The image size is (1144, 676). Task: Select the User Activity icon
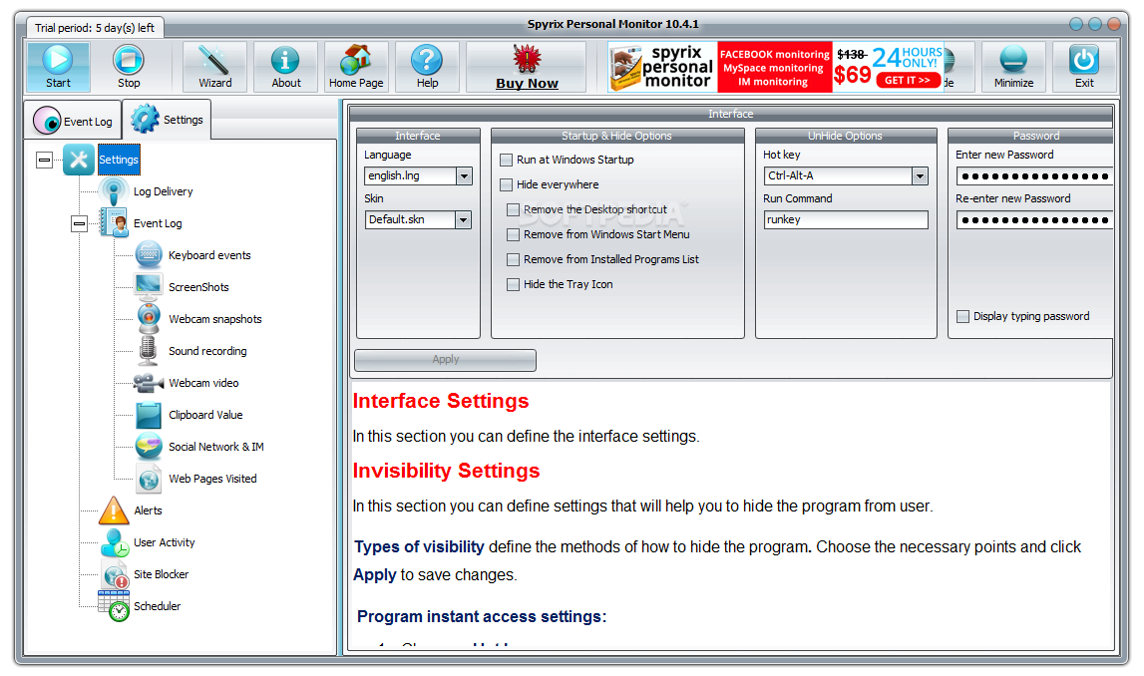[x=115, y=542]
